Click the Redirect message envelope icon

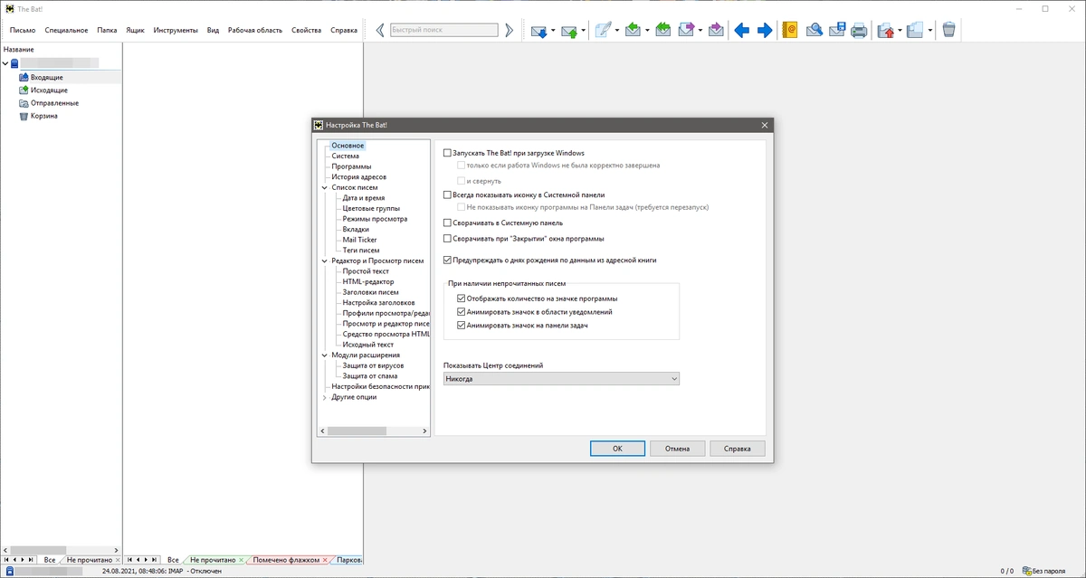tap(716, 30)
